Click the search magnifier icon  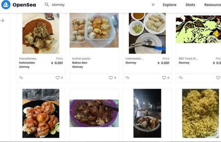click(47, 5)
